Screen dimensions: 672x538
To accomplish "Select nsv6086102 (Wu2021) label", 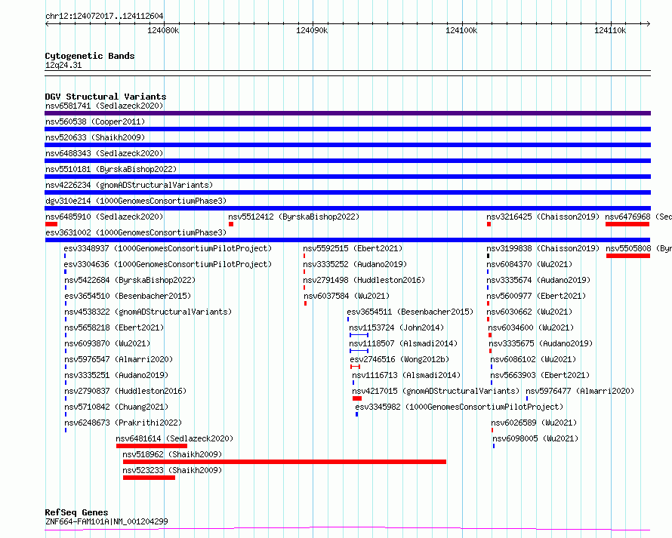I will [533, 359].
